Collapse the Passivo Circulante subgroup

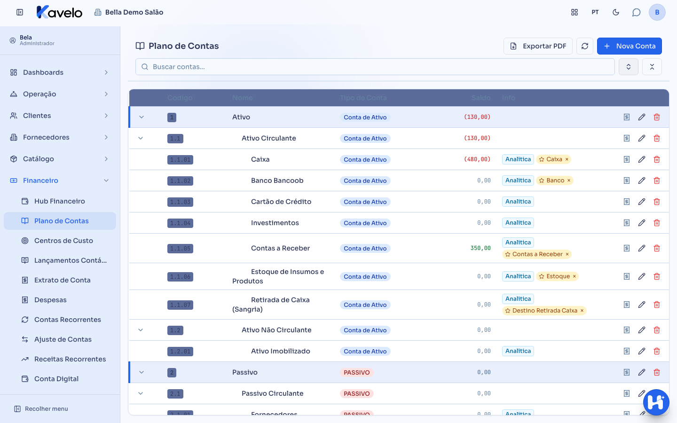141,393
